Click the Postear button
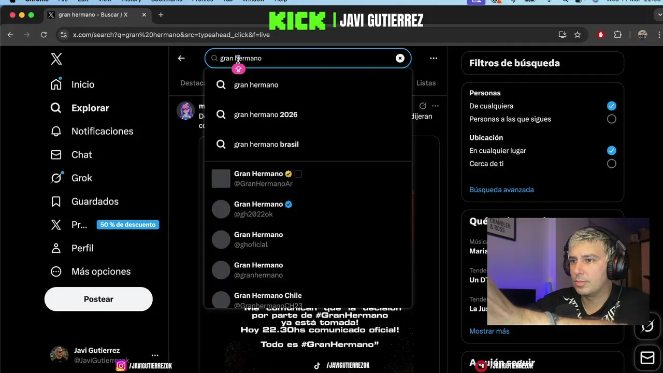This screenshot has height=373, width=663. 98,299
